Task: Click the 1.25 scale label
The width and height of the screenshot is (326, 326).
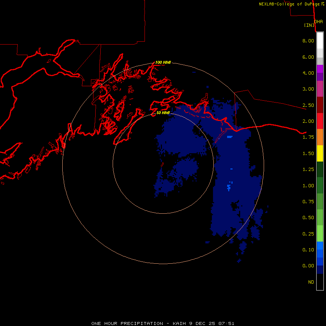Action: (308, 170)
